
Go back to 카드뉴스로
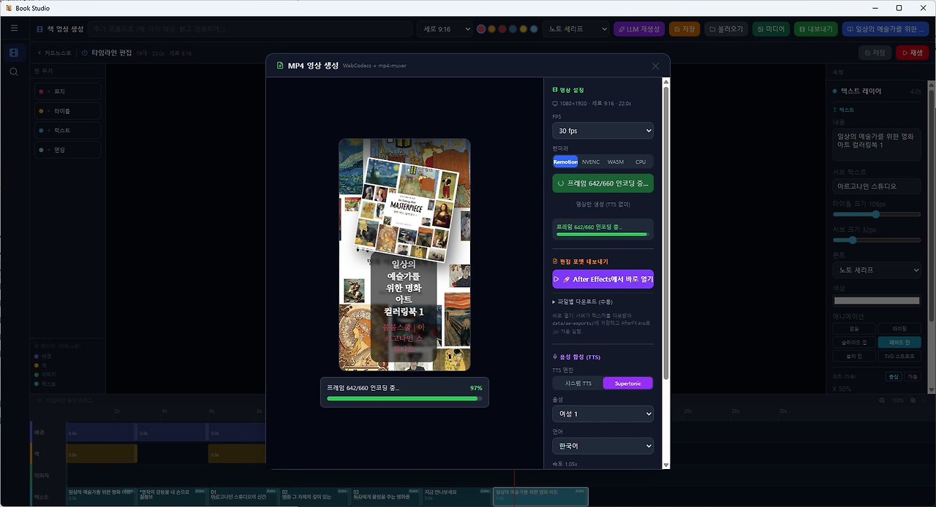click(x=55, y=53)
